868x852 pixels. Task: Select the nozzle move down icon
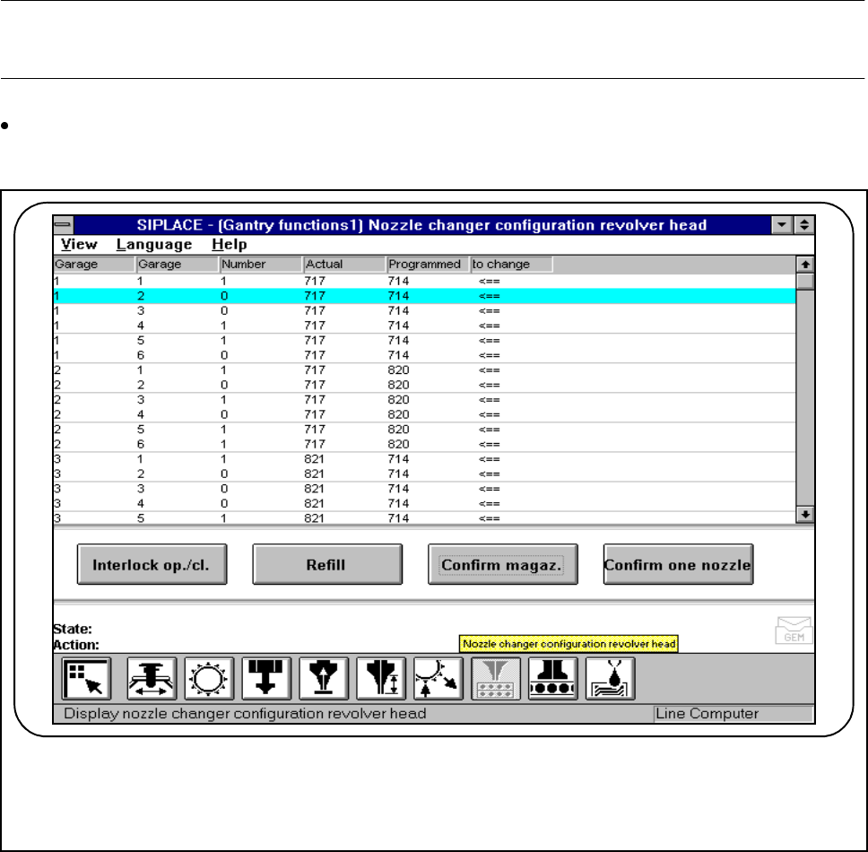coord(266,679)
